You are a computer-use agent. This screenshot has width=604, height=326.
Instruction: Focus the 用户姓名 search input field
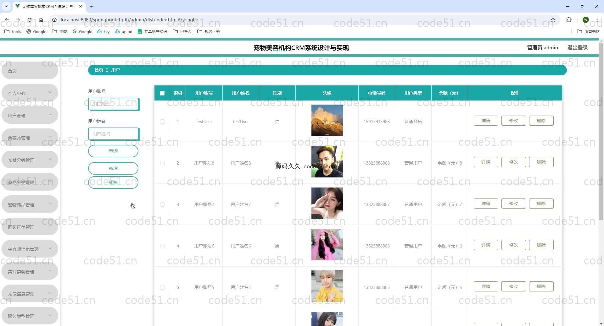(x=114, y=134)
